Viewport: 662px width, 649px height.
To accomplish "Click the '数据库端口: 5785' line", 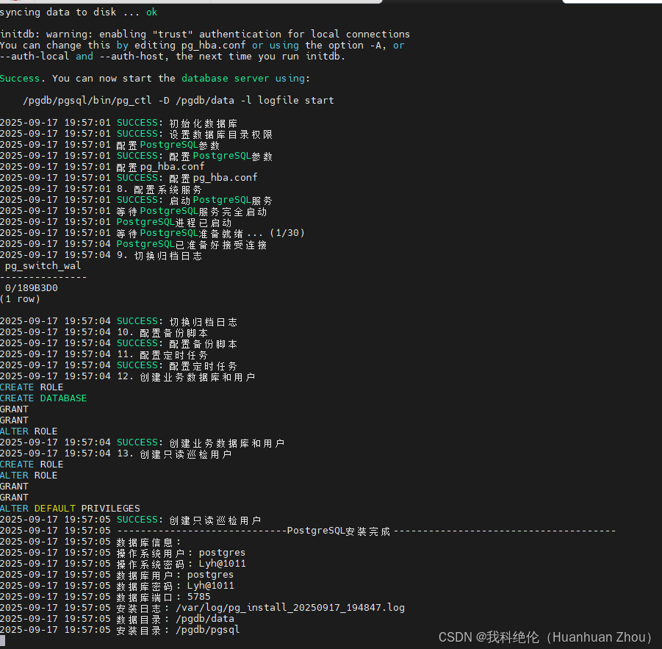I will 105,597.
